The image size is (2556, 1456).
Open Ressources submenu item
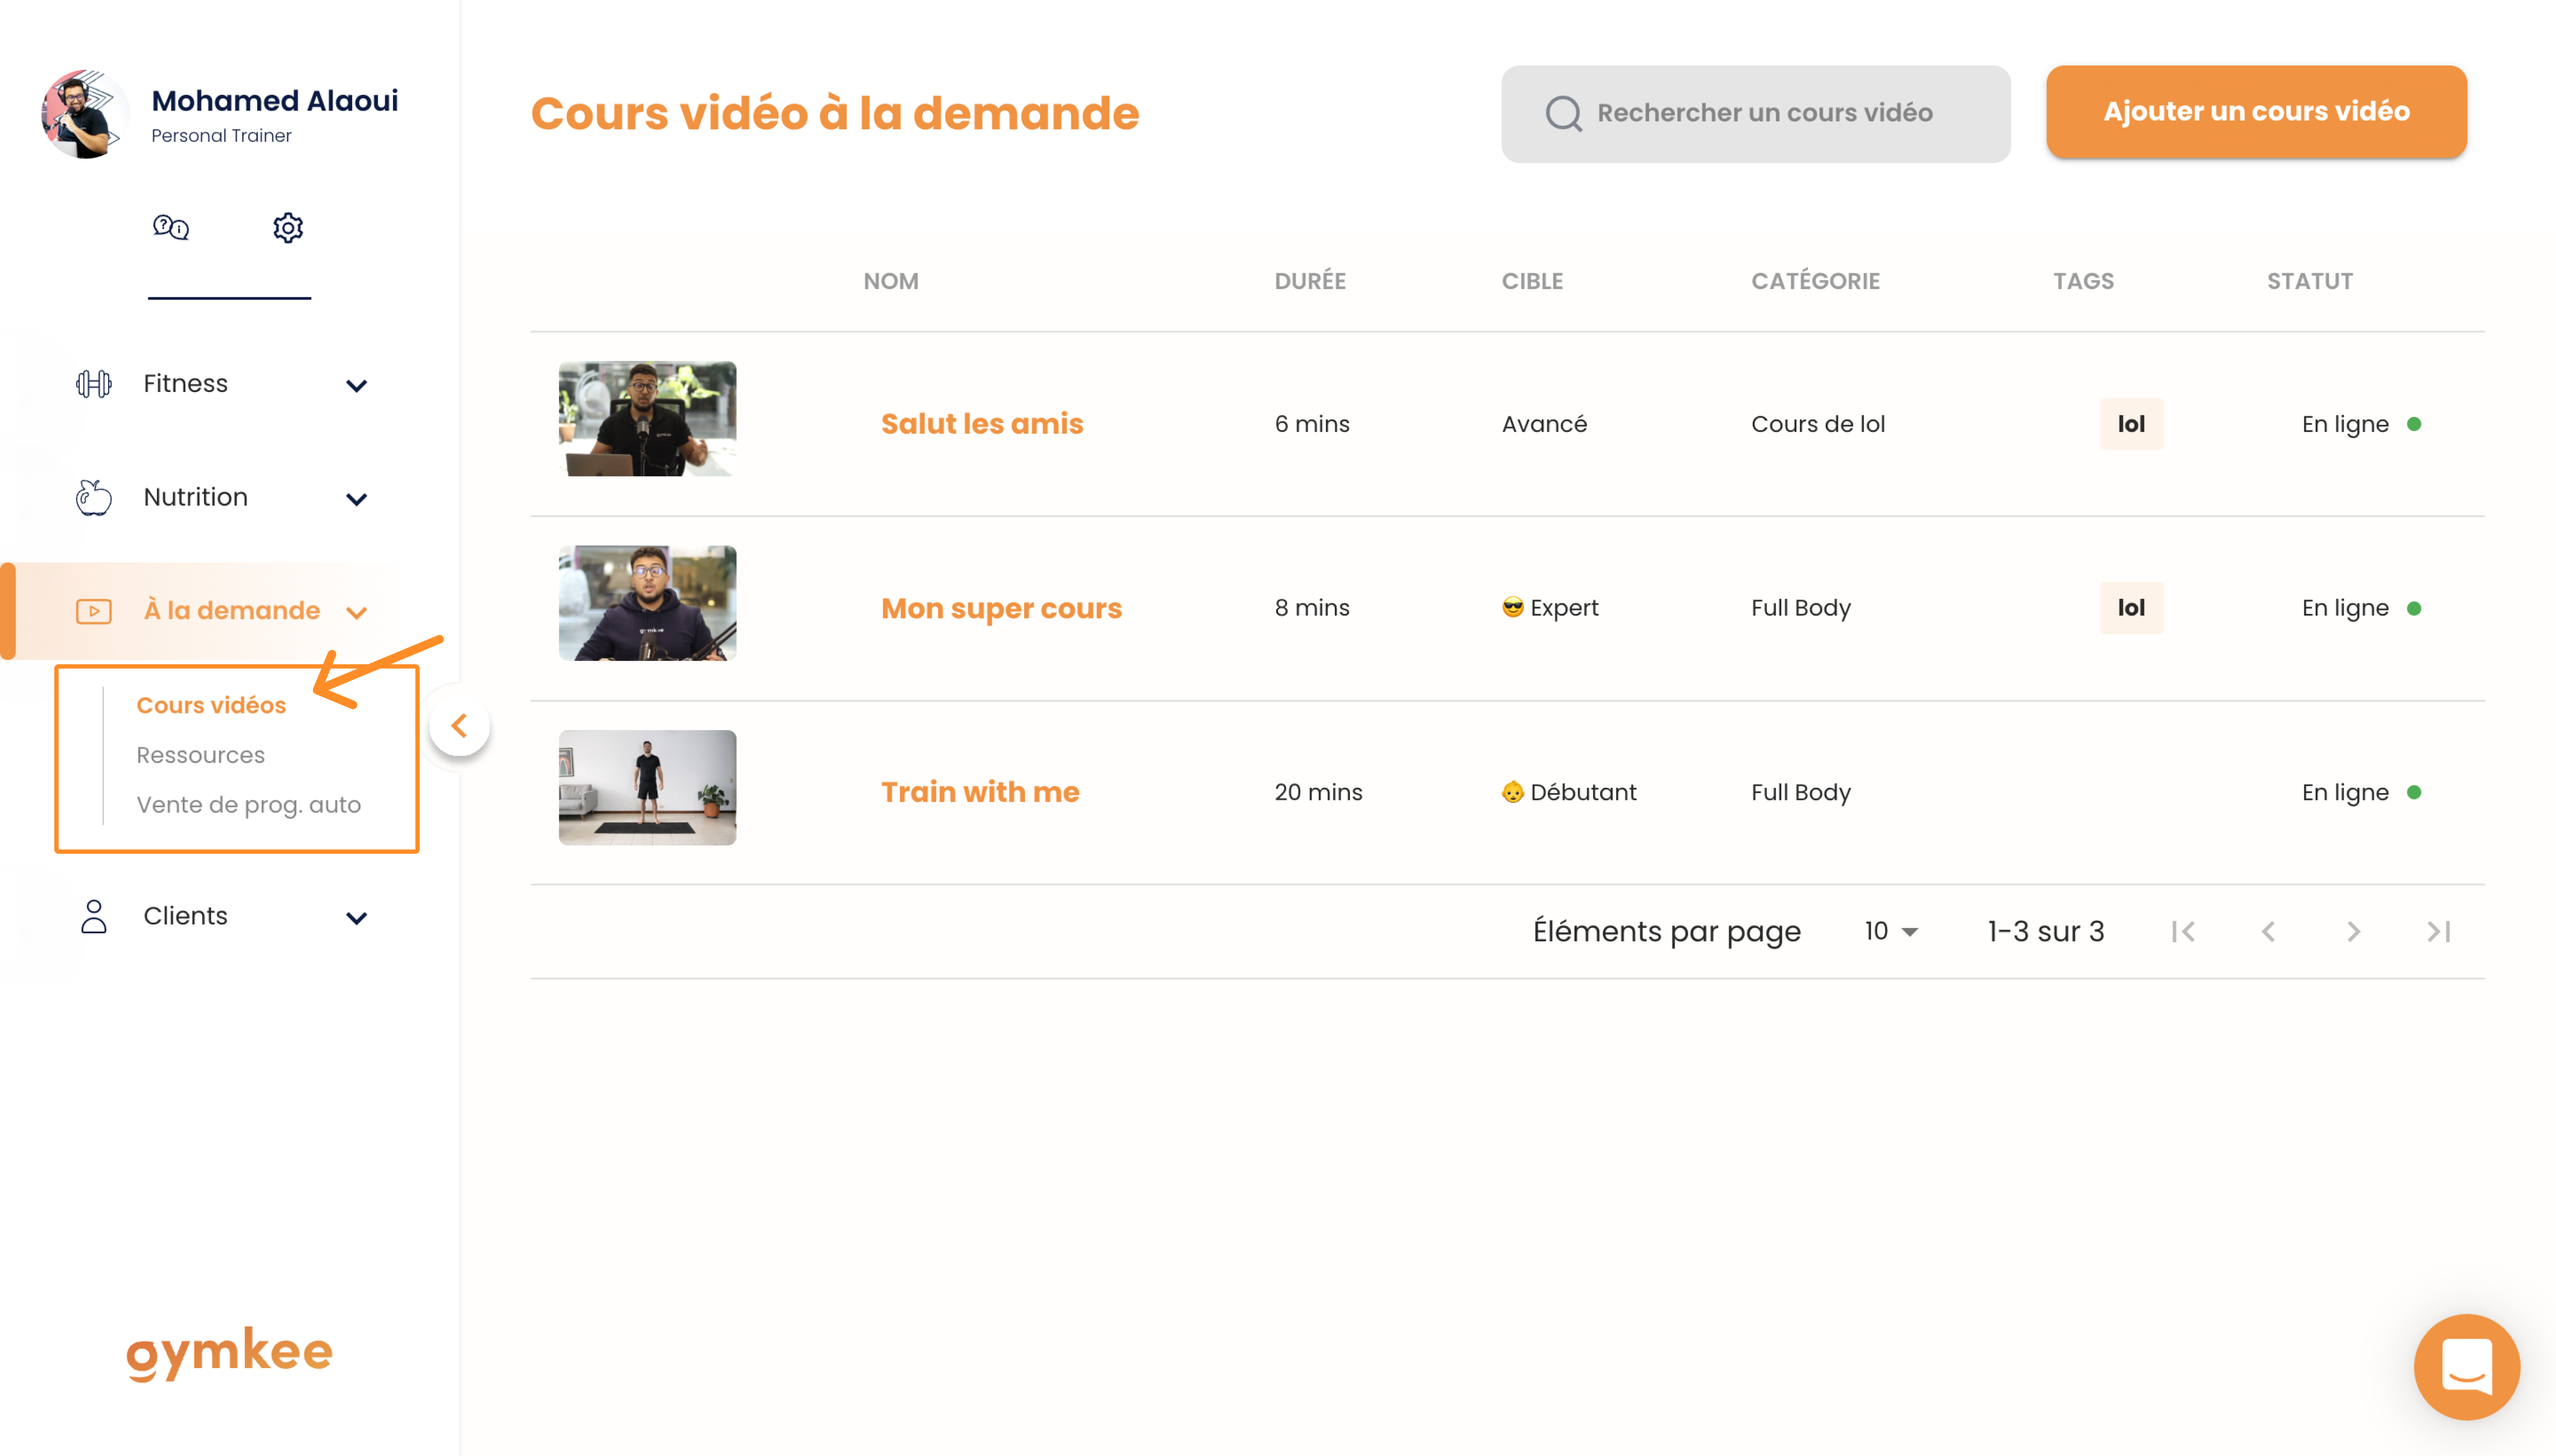pos(200,756)
